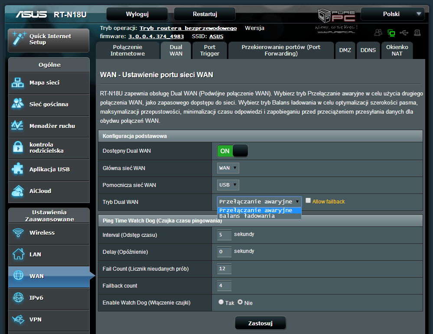Image resolution: width=433 pixels, height=334 pixels.
Task: Open the SSID ASUS link
Action: [x=216, y=36]
